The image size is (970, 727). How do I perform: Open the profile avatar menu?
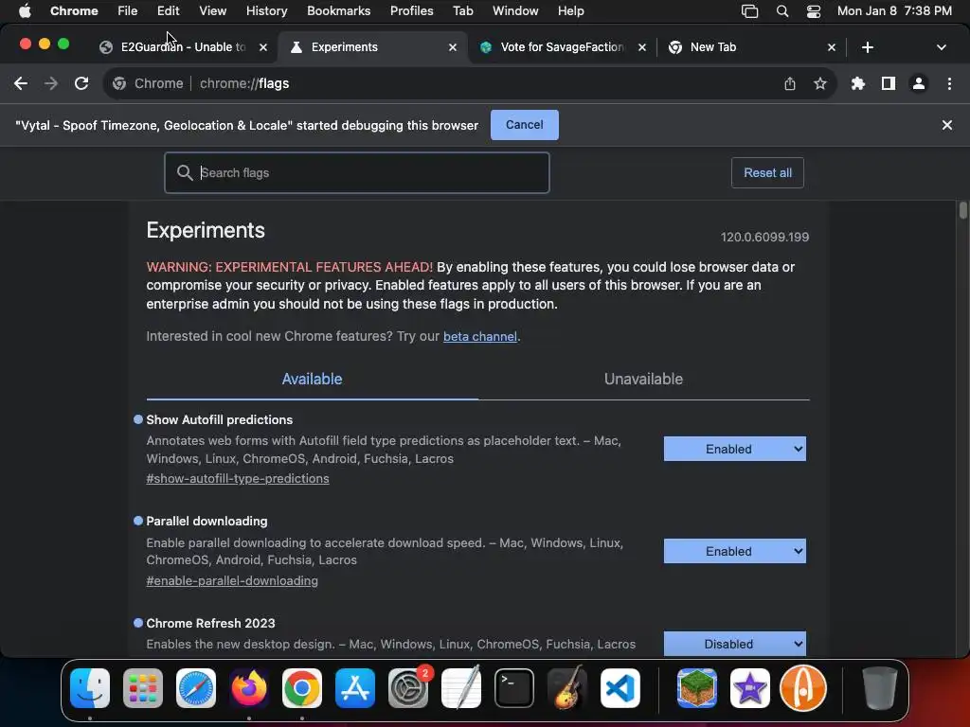click(919, 83)
